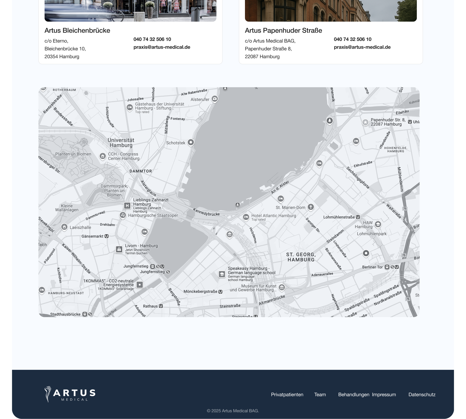Image resolution: width=466 pixels, height=419 pixels.
Task: Click the Laeiszhalle map marker
Action: tap(64, 227)
